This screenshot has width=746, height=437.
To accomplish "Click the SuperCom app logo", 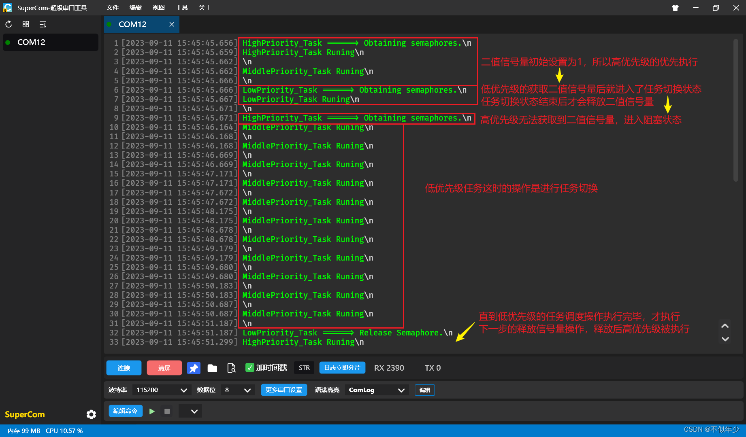I will click(x=7, y=8).
